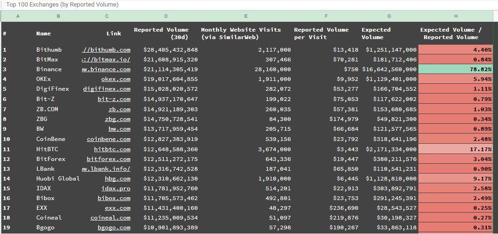The height and width of the screenshot is (234, 498).
Task: Click the Name header cell
Action: [58, 33]
